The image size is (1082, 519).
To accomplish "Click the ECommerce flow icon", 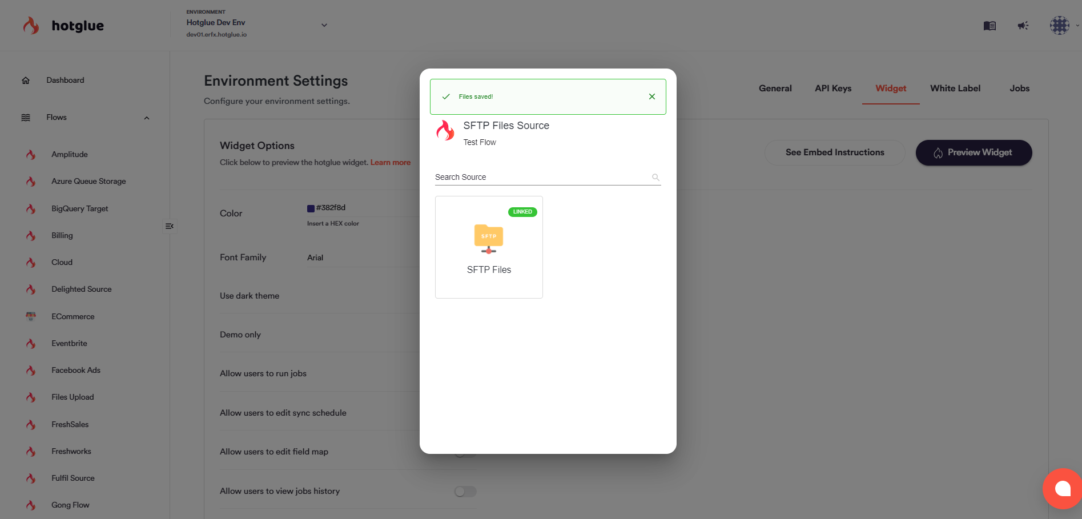I will click(x=31, y=316).
